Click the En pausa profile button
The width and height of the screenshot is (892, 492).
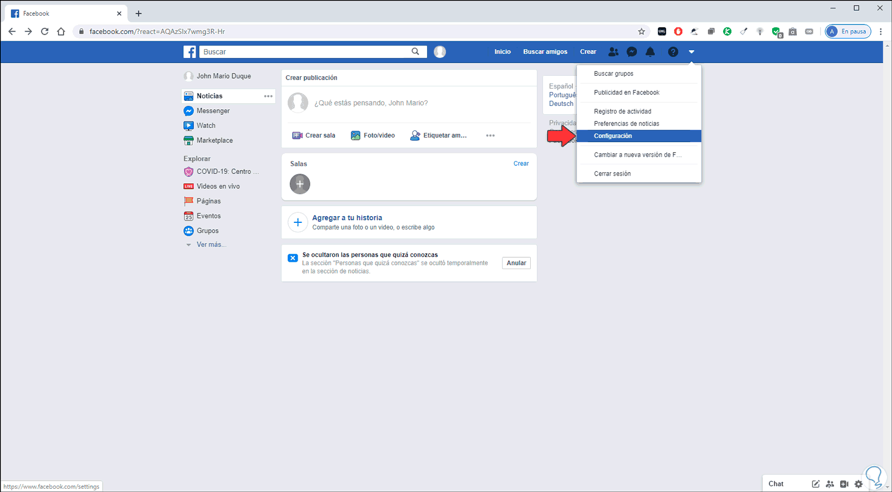click(x=848, y=31)
